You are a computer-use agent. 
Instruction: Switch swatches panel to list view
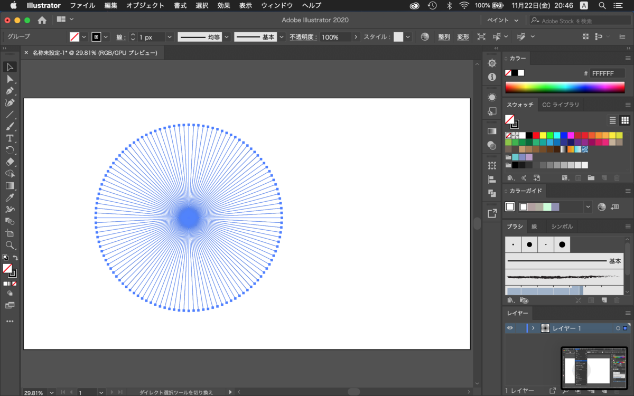(x=613, y=120)
